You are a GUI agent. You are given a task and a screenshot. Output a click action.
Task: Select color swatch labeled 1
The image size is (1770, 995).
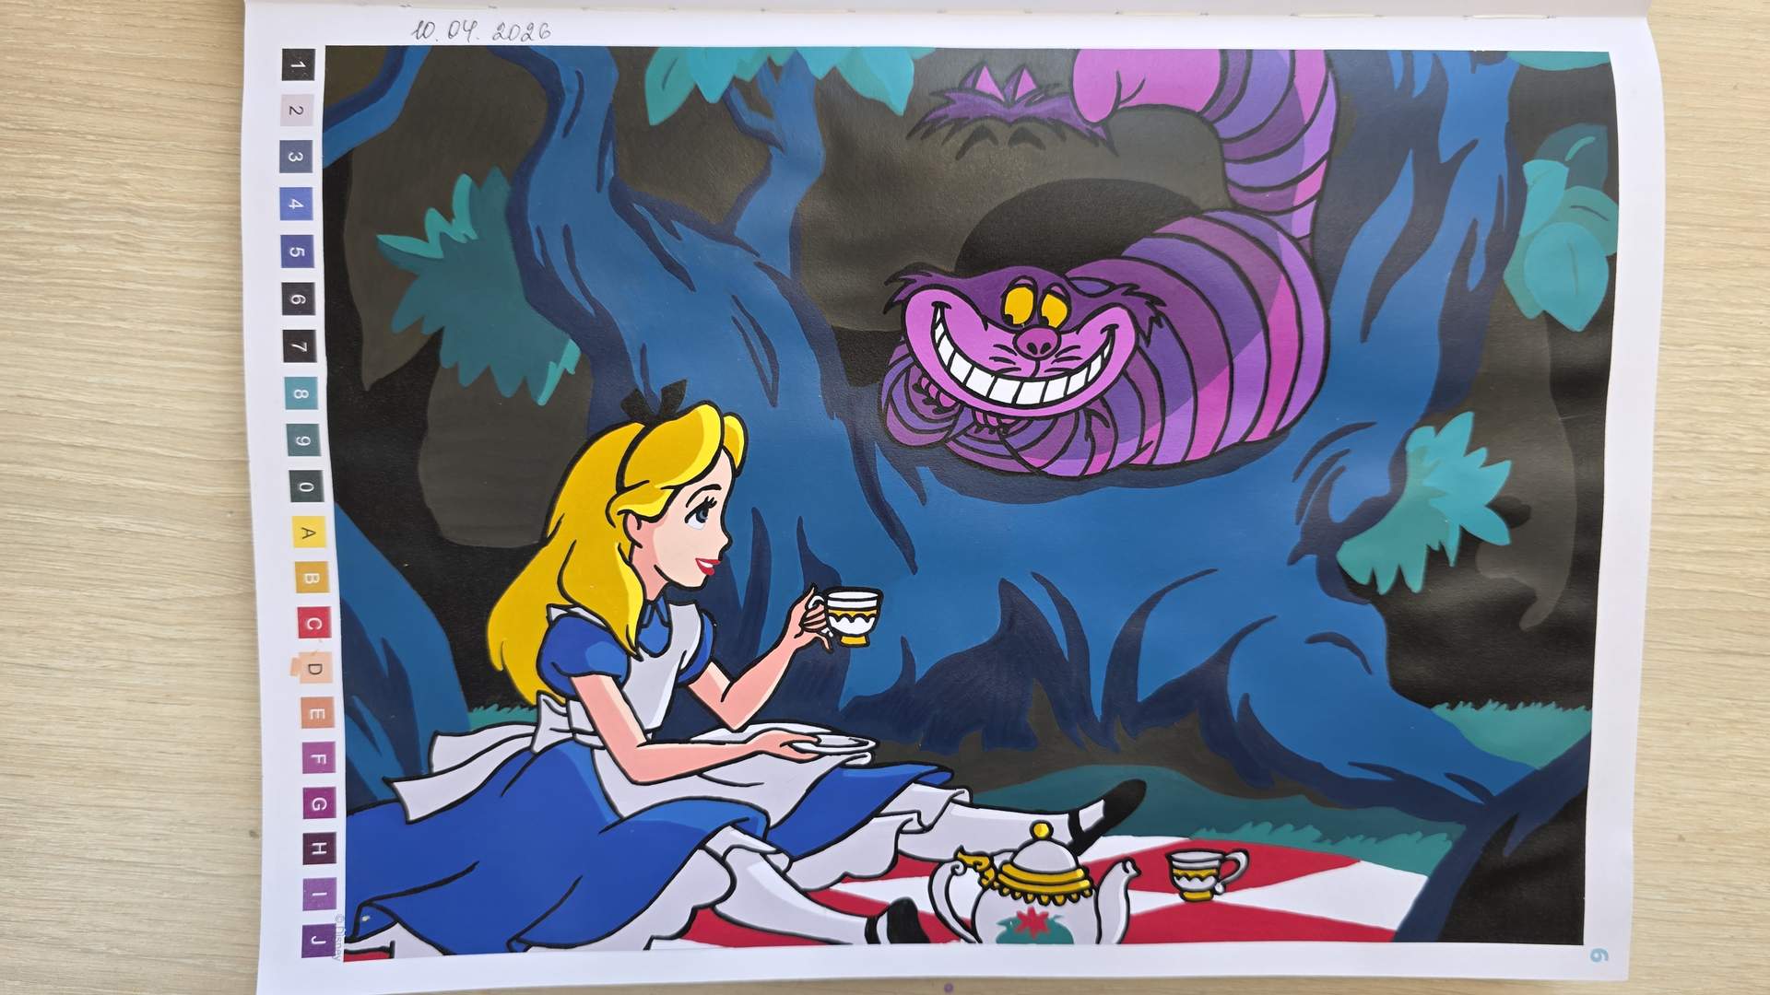click(298, 64)
